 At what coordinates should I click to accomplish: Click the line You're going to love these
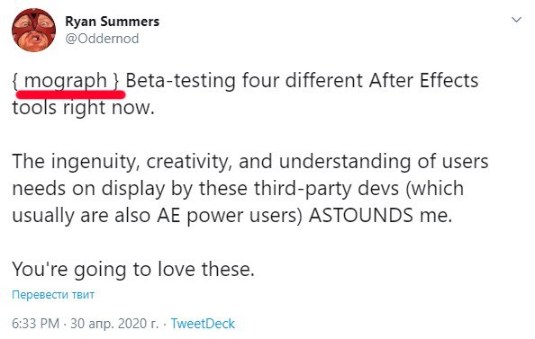point(133,269)
